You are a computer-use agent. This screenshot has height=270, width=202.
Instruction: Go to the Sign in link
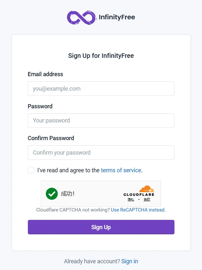click(x=130, y=261)
